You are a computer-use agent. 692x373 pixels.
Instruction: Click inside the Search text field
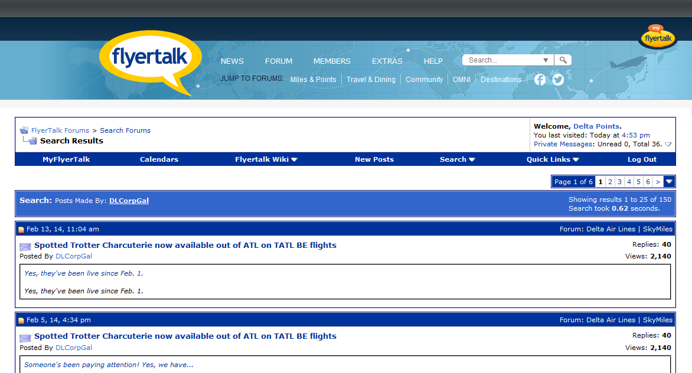click(502, 60)
